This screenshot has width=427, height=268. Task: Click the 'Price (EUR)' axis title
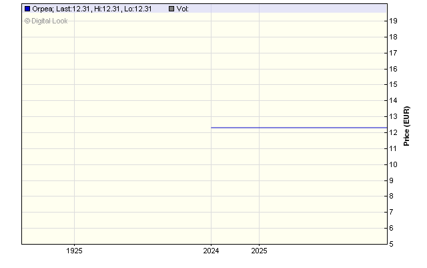406,126
